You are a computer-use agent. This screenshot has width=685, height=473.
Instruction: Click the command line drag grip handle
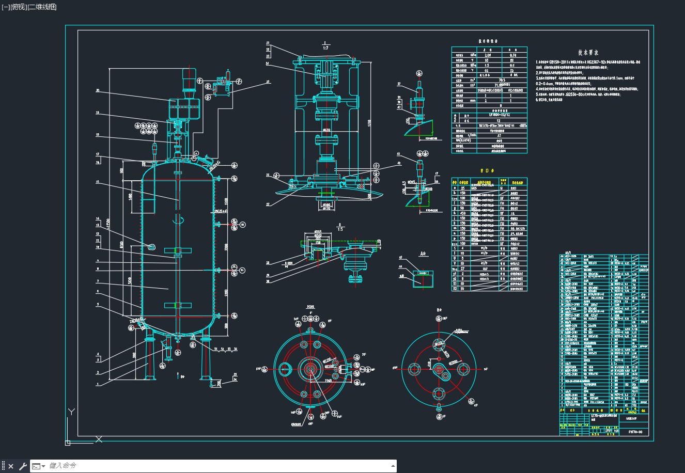(x=3, y=466)
